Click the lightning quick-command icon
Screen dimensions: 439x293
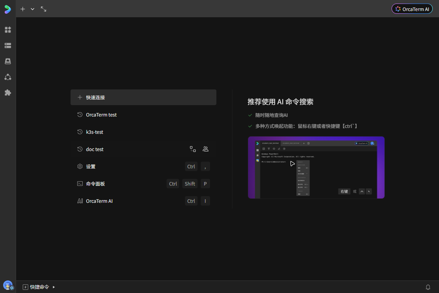[x=25, y=287]
